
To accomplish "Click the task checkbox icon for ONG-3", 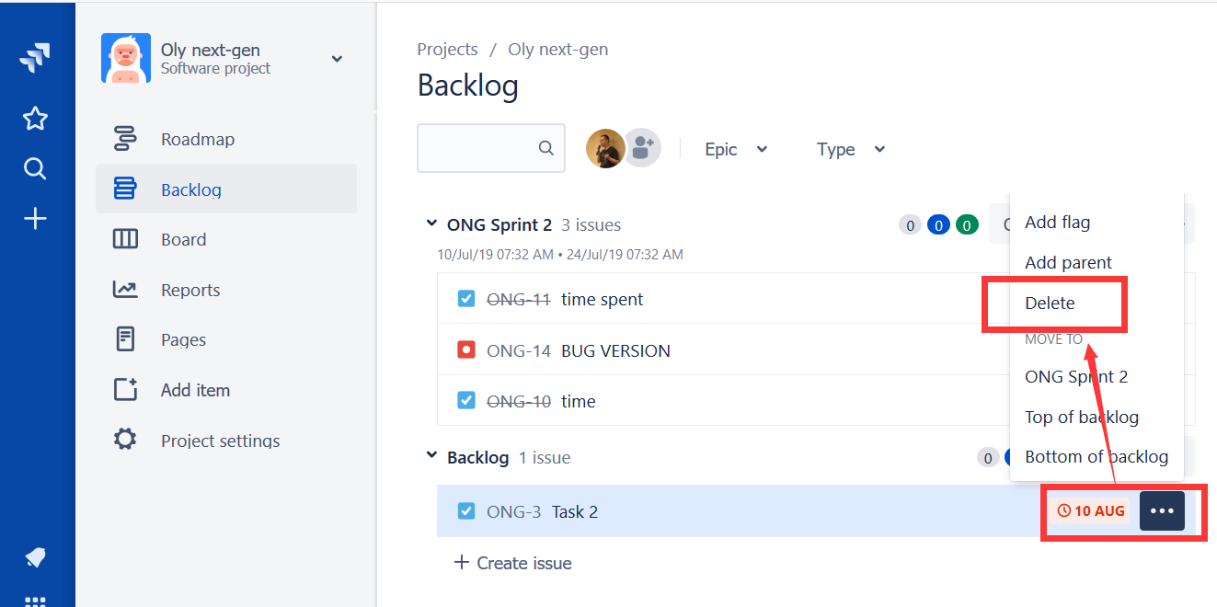I will [x=466, y=510].
